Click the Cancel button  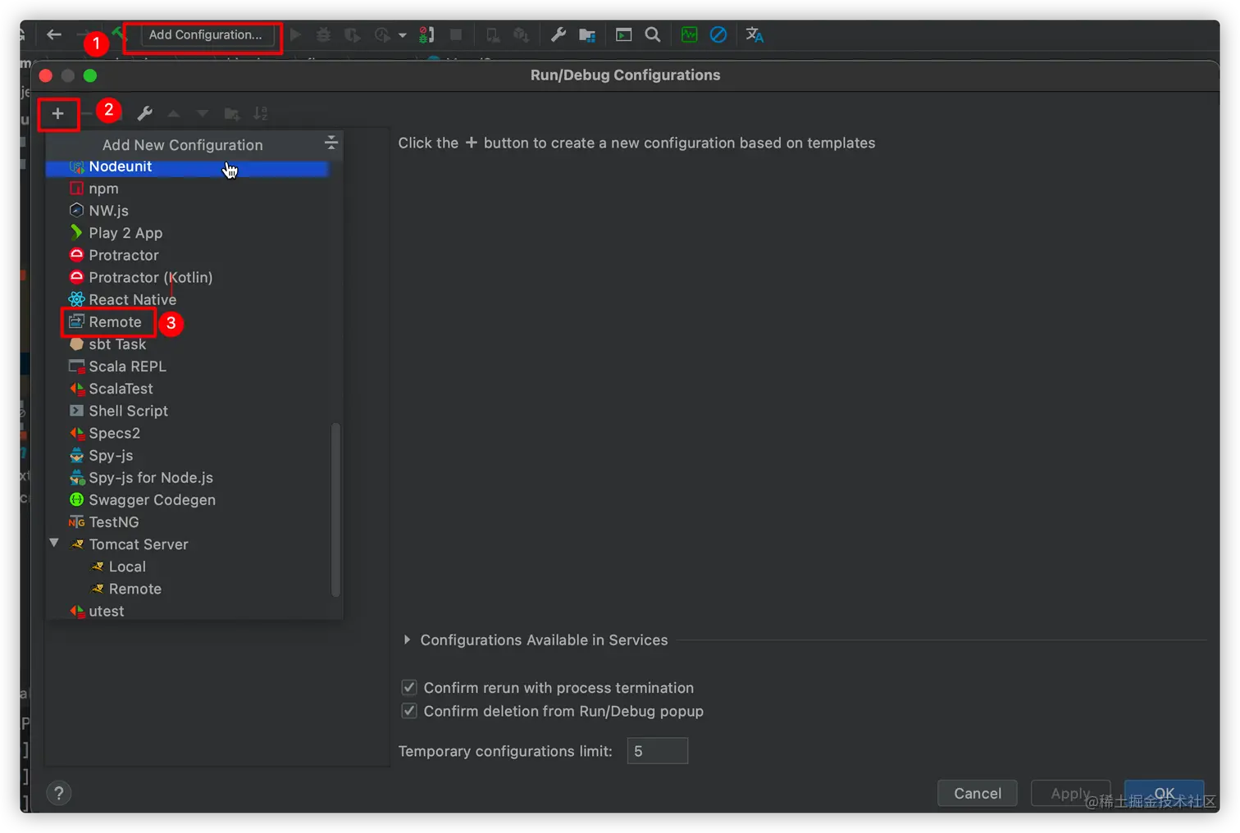pyautogui.click(x=978, y=793)
